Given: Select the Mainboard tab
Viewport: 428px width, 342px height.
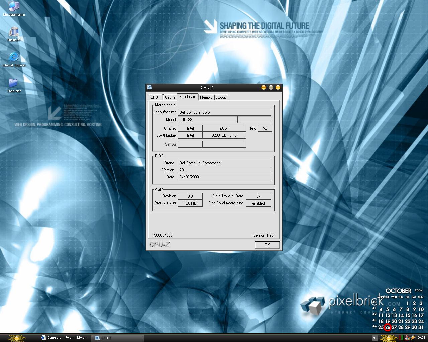Looking at the screenshot, I should click(x=188, y=97).
